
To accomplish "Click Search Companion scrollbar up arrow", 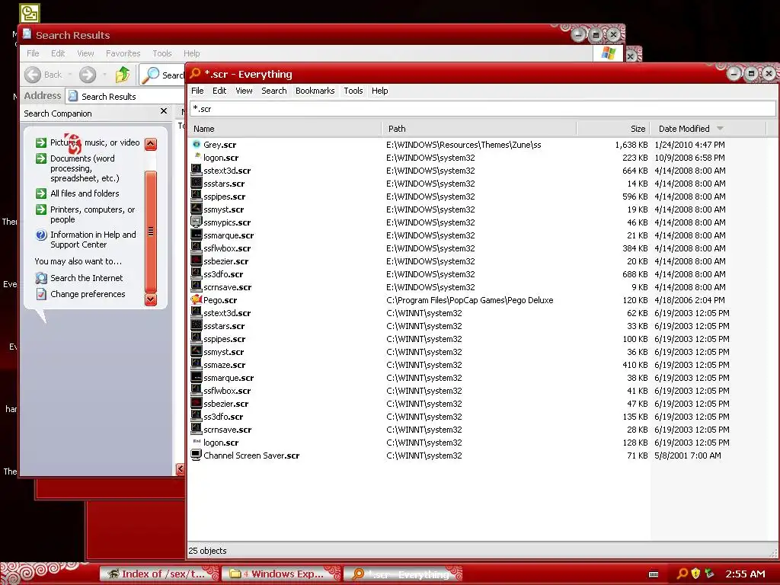I will pyautogui.click(x=151, y=144).
